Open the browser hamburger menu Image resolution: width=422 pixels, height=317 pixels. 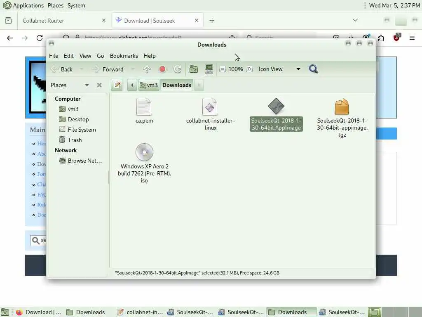[412, 38]
